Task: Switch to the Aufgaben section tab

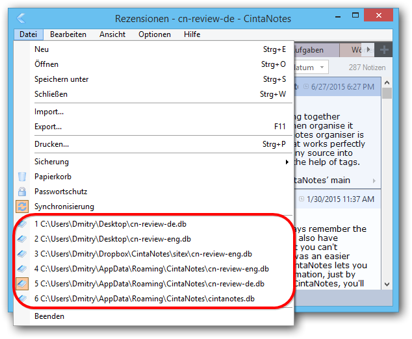Action: [x=316, y=50]
